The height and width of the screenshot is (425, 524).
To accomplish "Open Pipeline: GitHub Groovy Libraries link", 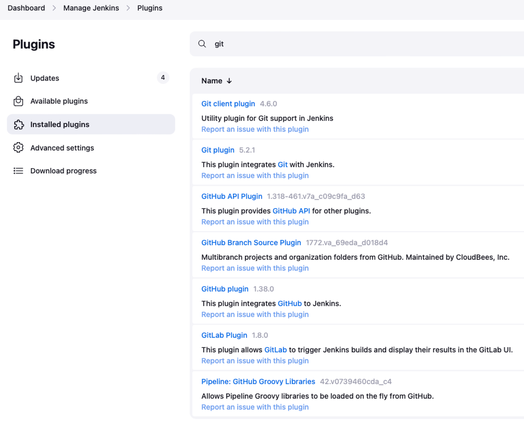I will pos(258,382).
